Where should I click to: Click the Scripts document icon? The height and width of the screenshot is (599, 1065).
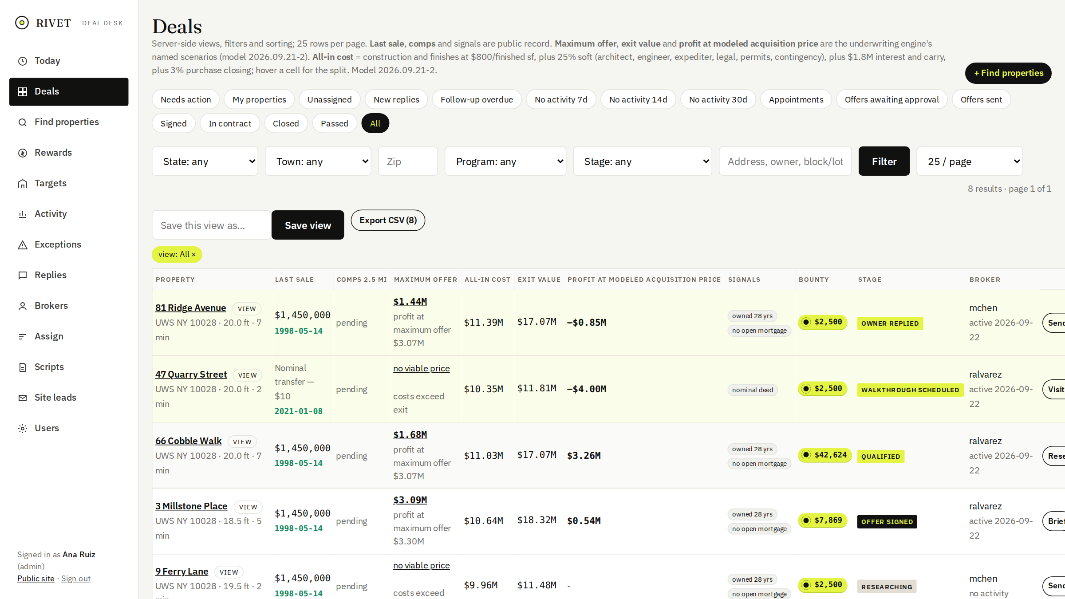click(23, 367)
